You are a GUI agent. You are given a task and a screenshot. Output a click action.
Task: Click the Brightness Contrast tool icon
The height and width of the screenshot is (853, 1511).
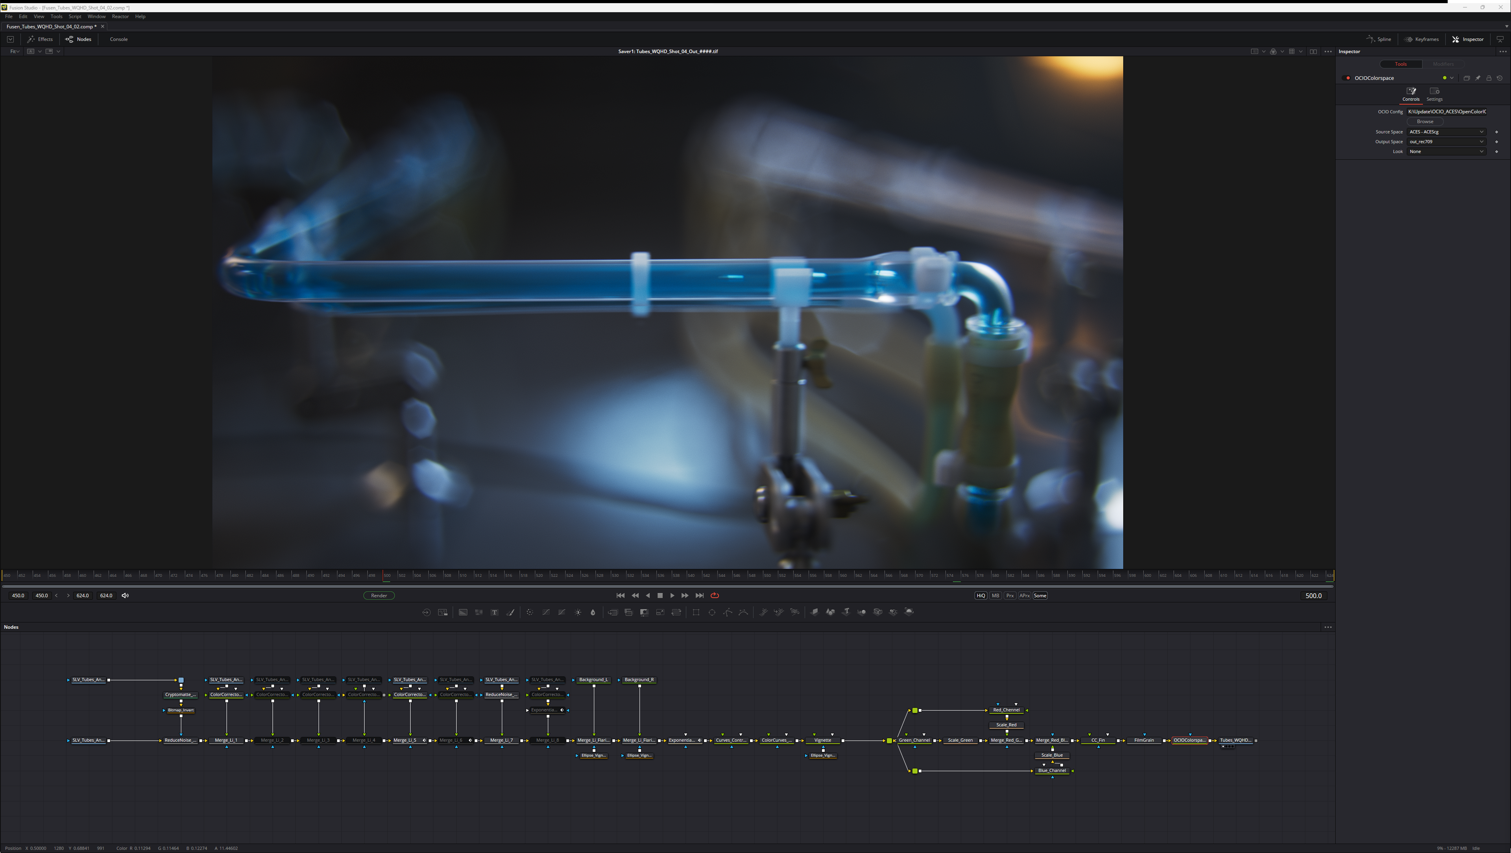point(578,612)
